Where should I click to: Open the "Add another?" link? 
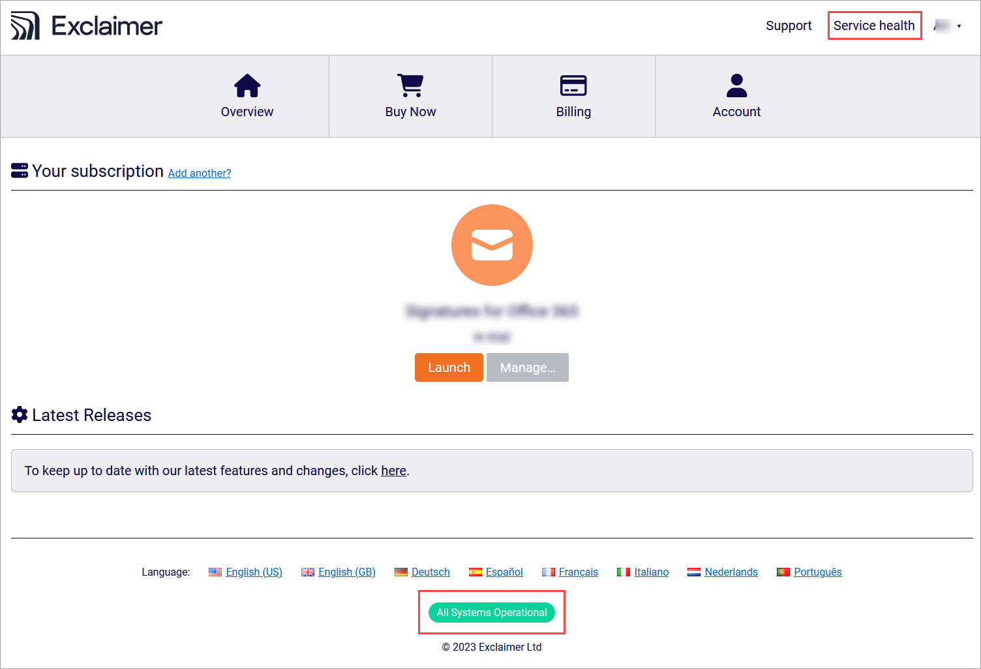pyautogui.click(x=199, y=172)
